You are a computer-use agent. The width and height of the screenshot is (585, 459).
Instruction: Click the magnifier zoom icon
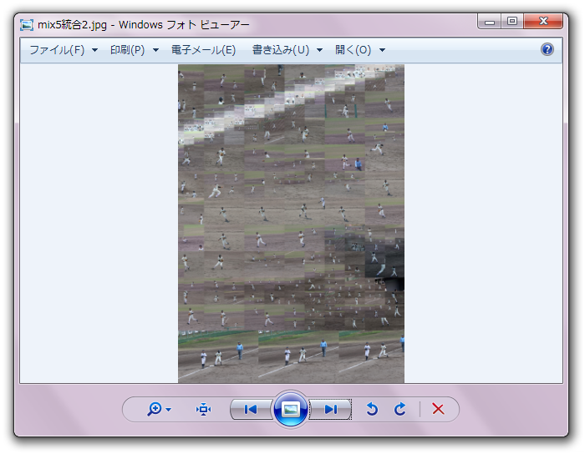pos(154,409)
